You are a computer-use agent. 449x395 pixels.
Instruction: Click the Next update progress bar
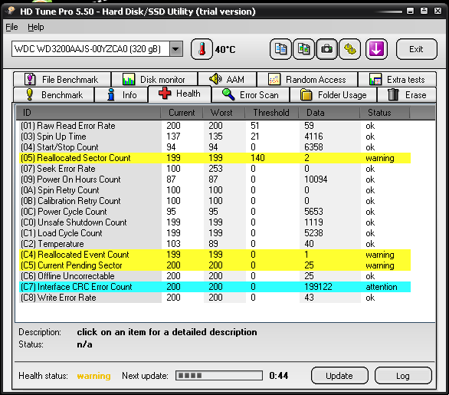[219, 376]
